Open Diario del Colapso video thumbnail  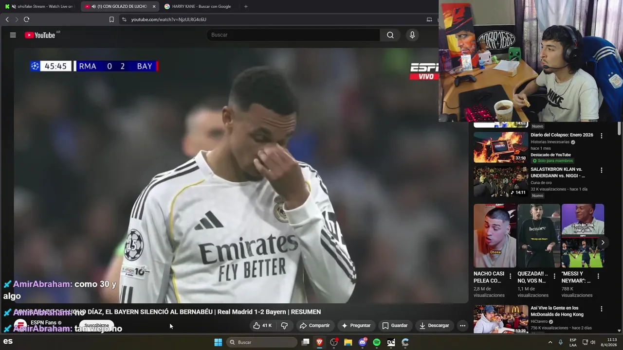point(501,147)
